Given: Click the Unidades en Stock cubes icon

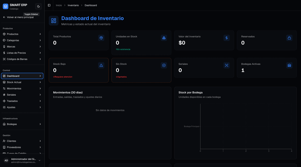Looking at the screenshot, I should pos(164,38).
